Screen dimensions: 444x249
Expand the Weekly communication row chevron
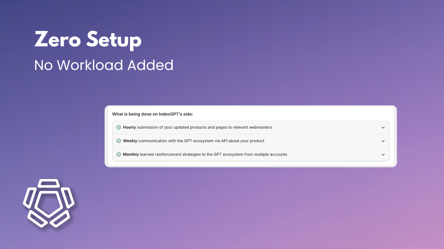pos(383,141)
